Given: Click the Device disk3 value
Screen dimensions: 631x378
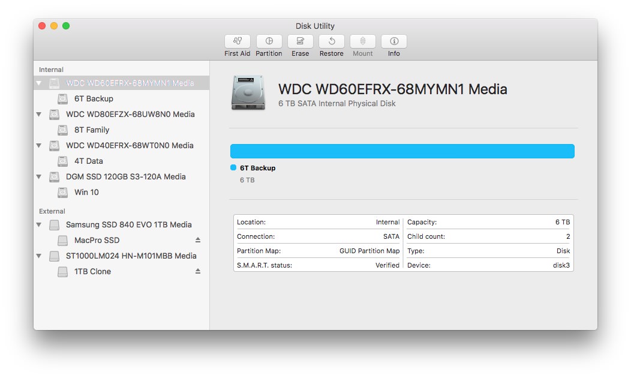Looking at the screenshot, I should pos(561,265).
